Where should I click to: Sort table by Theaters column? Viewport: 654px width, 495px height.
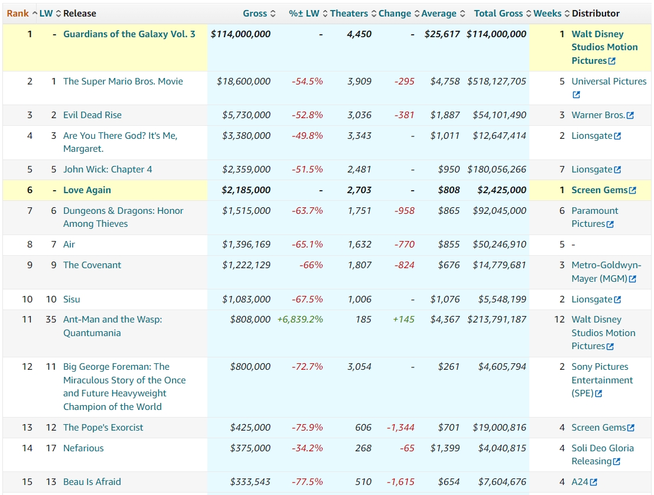click(x=353, y=14)
